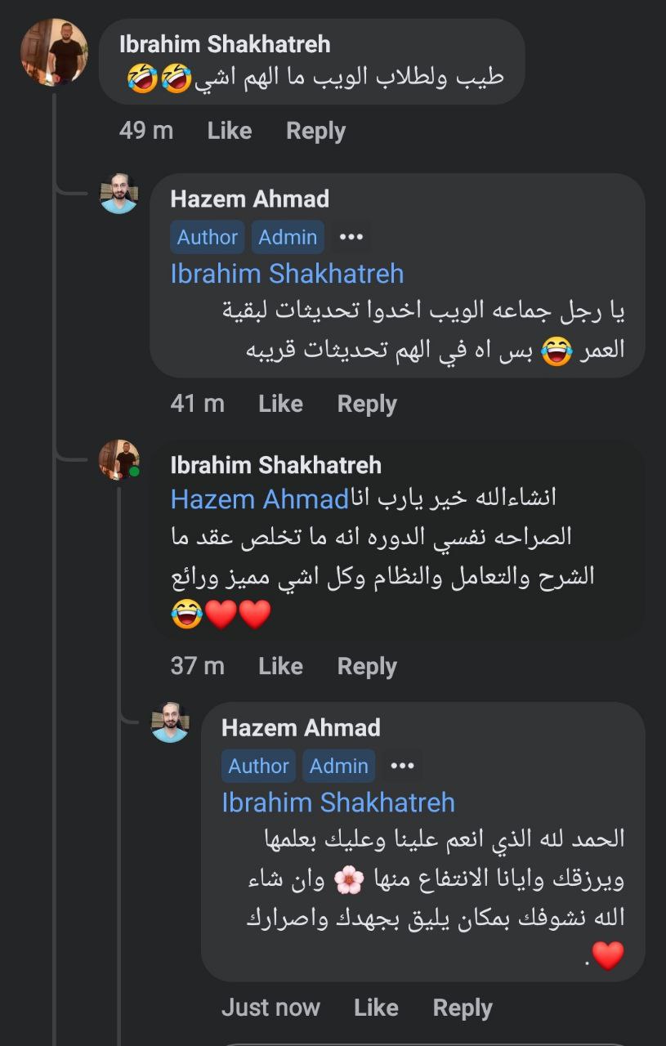666x1046 pixels.
Task: Click the Author badge on Hazem's first reply
Action: pos(208,237)
